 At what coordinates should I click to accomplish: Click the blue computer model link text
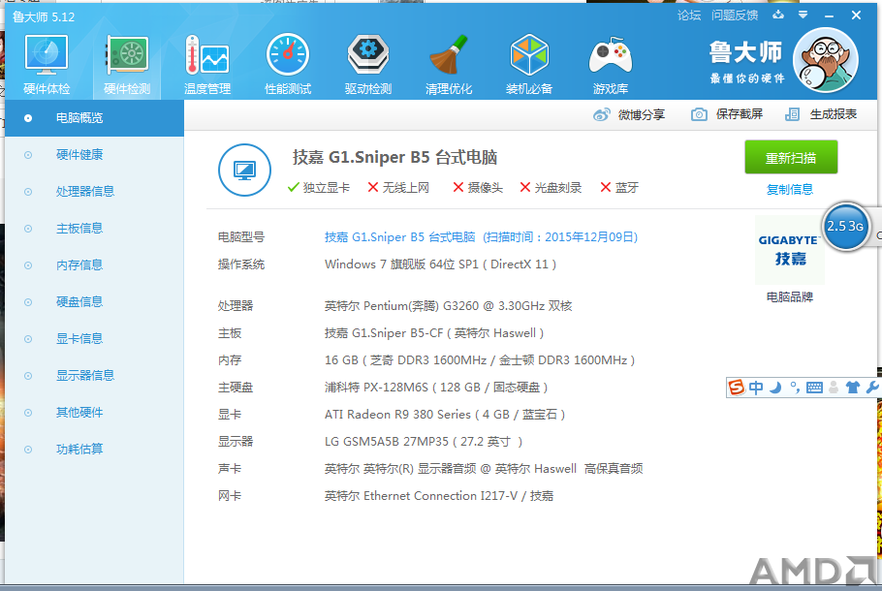[481, 237]
